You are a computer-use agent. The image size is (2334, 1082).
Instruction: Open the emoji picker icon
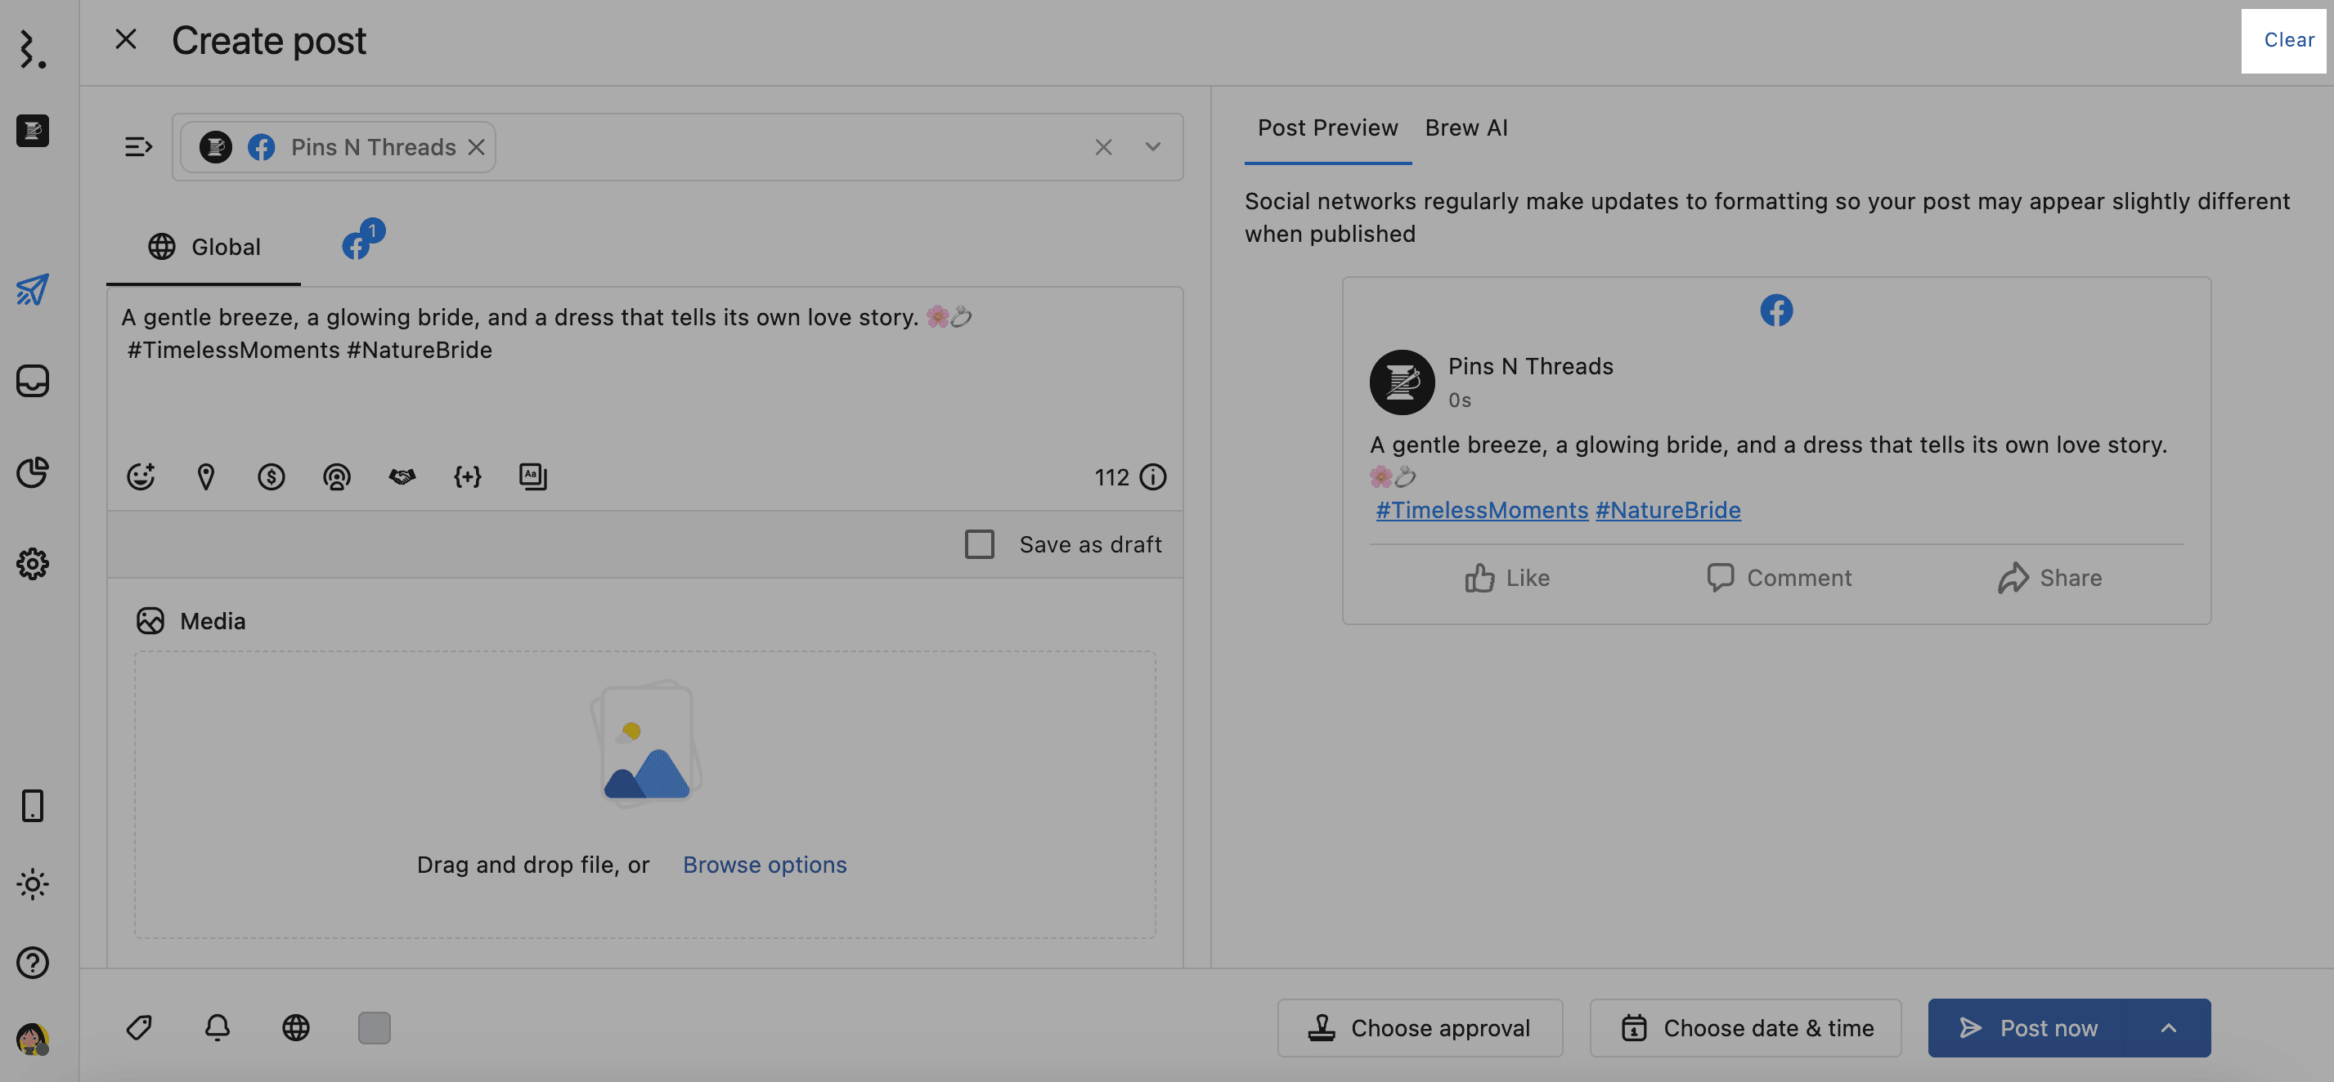tap(141, 476)
